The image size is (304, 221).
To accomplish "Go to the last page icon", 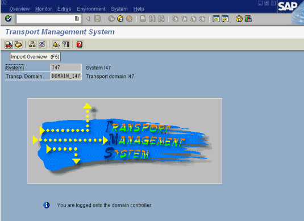I will [202, 19].
